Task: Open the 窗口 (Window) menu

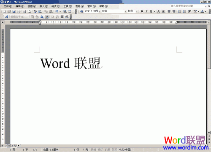Action: pos(92,6)
